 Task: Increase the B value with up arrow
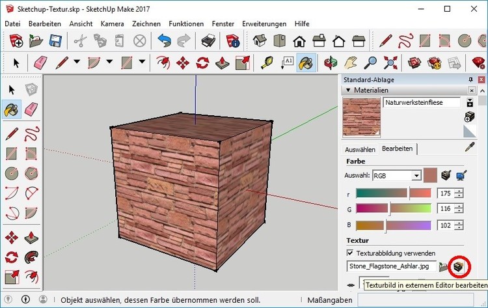coord(459,223)
